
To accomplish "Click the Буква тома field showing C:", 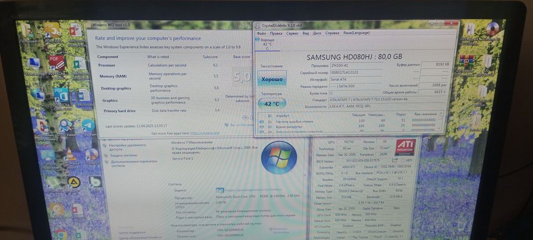I will click(355, 93).
